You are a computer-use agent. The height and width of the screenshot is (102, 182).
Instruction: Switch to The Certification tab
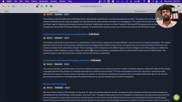tap(139, 11)
